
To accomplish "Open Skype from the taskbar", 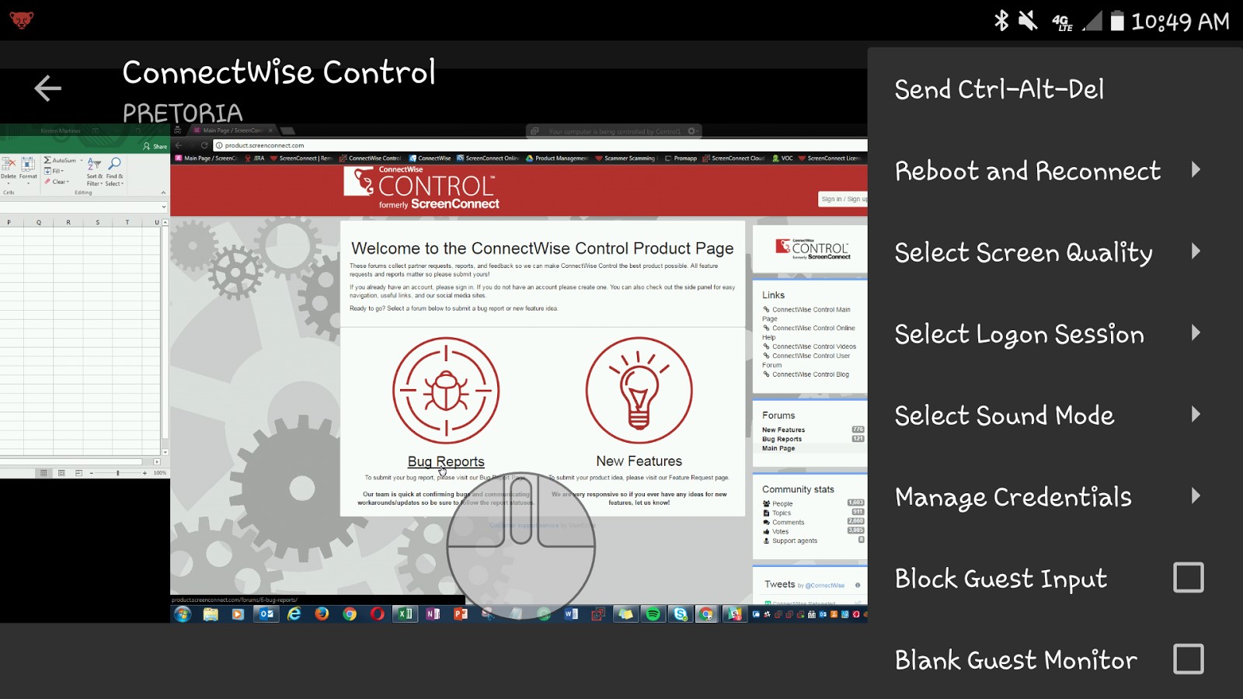I will (x=681, y=614).
